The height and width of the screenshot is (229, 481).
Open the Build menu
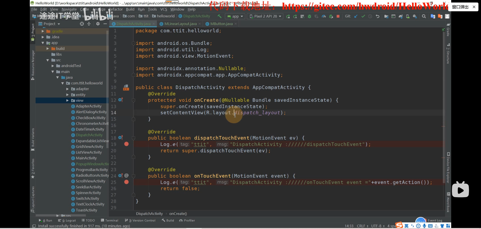coord(130,9)
